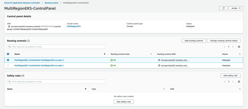This screenshot has height=109, width=248.
Task: Go to next page in routing controls
Action: click(233, 47)
